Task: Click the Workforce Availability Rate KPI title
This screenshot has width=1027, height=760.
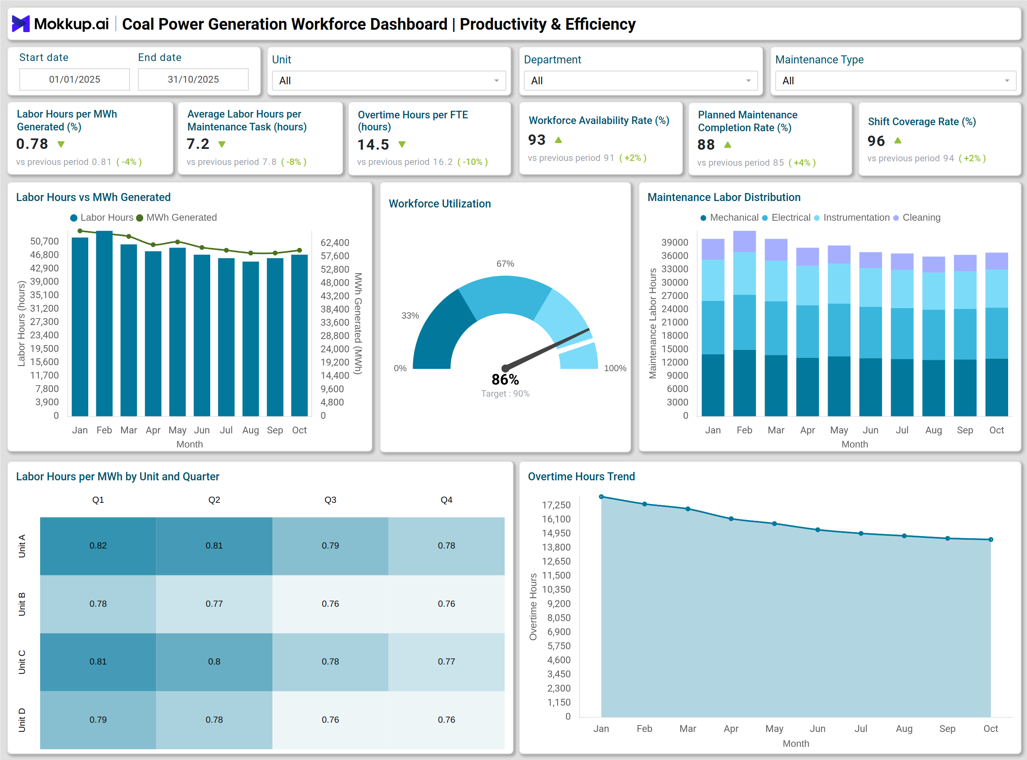Action: click(599, 120)
